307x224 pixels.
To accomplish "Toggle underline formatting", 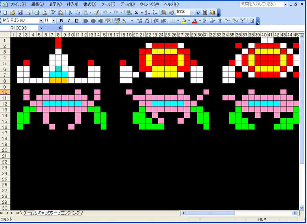I will click(x=76, y=21).
